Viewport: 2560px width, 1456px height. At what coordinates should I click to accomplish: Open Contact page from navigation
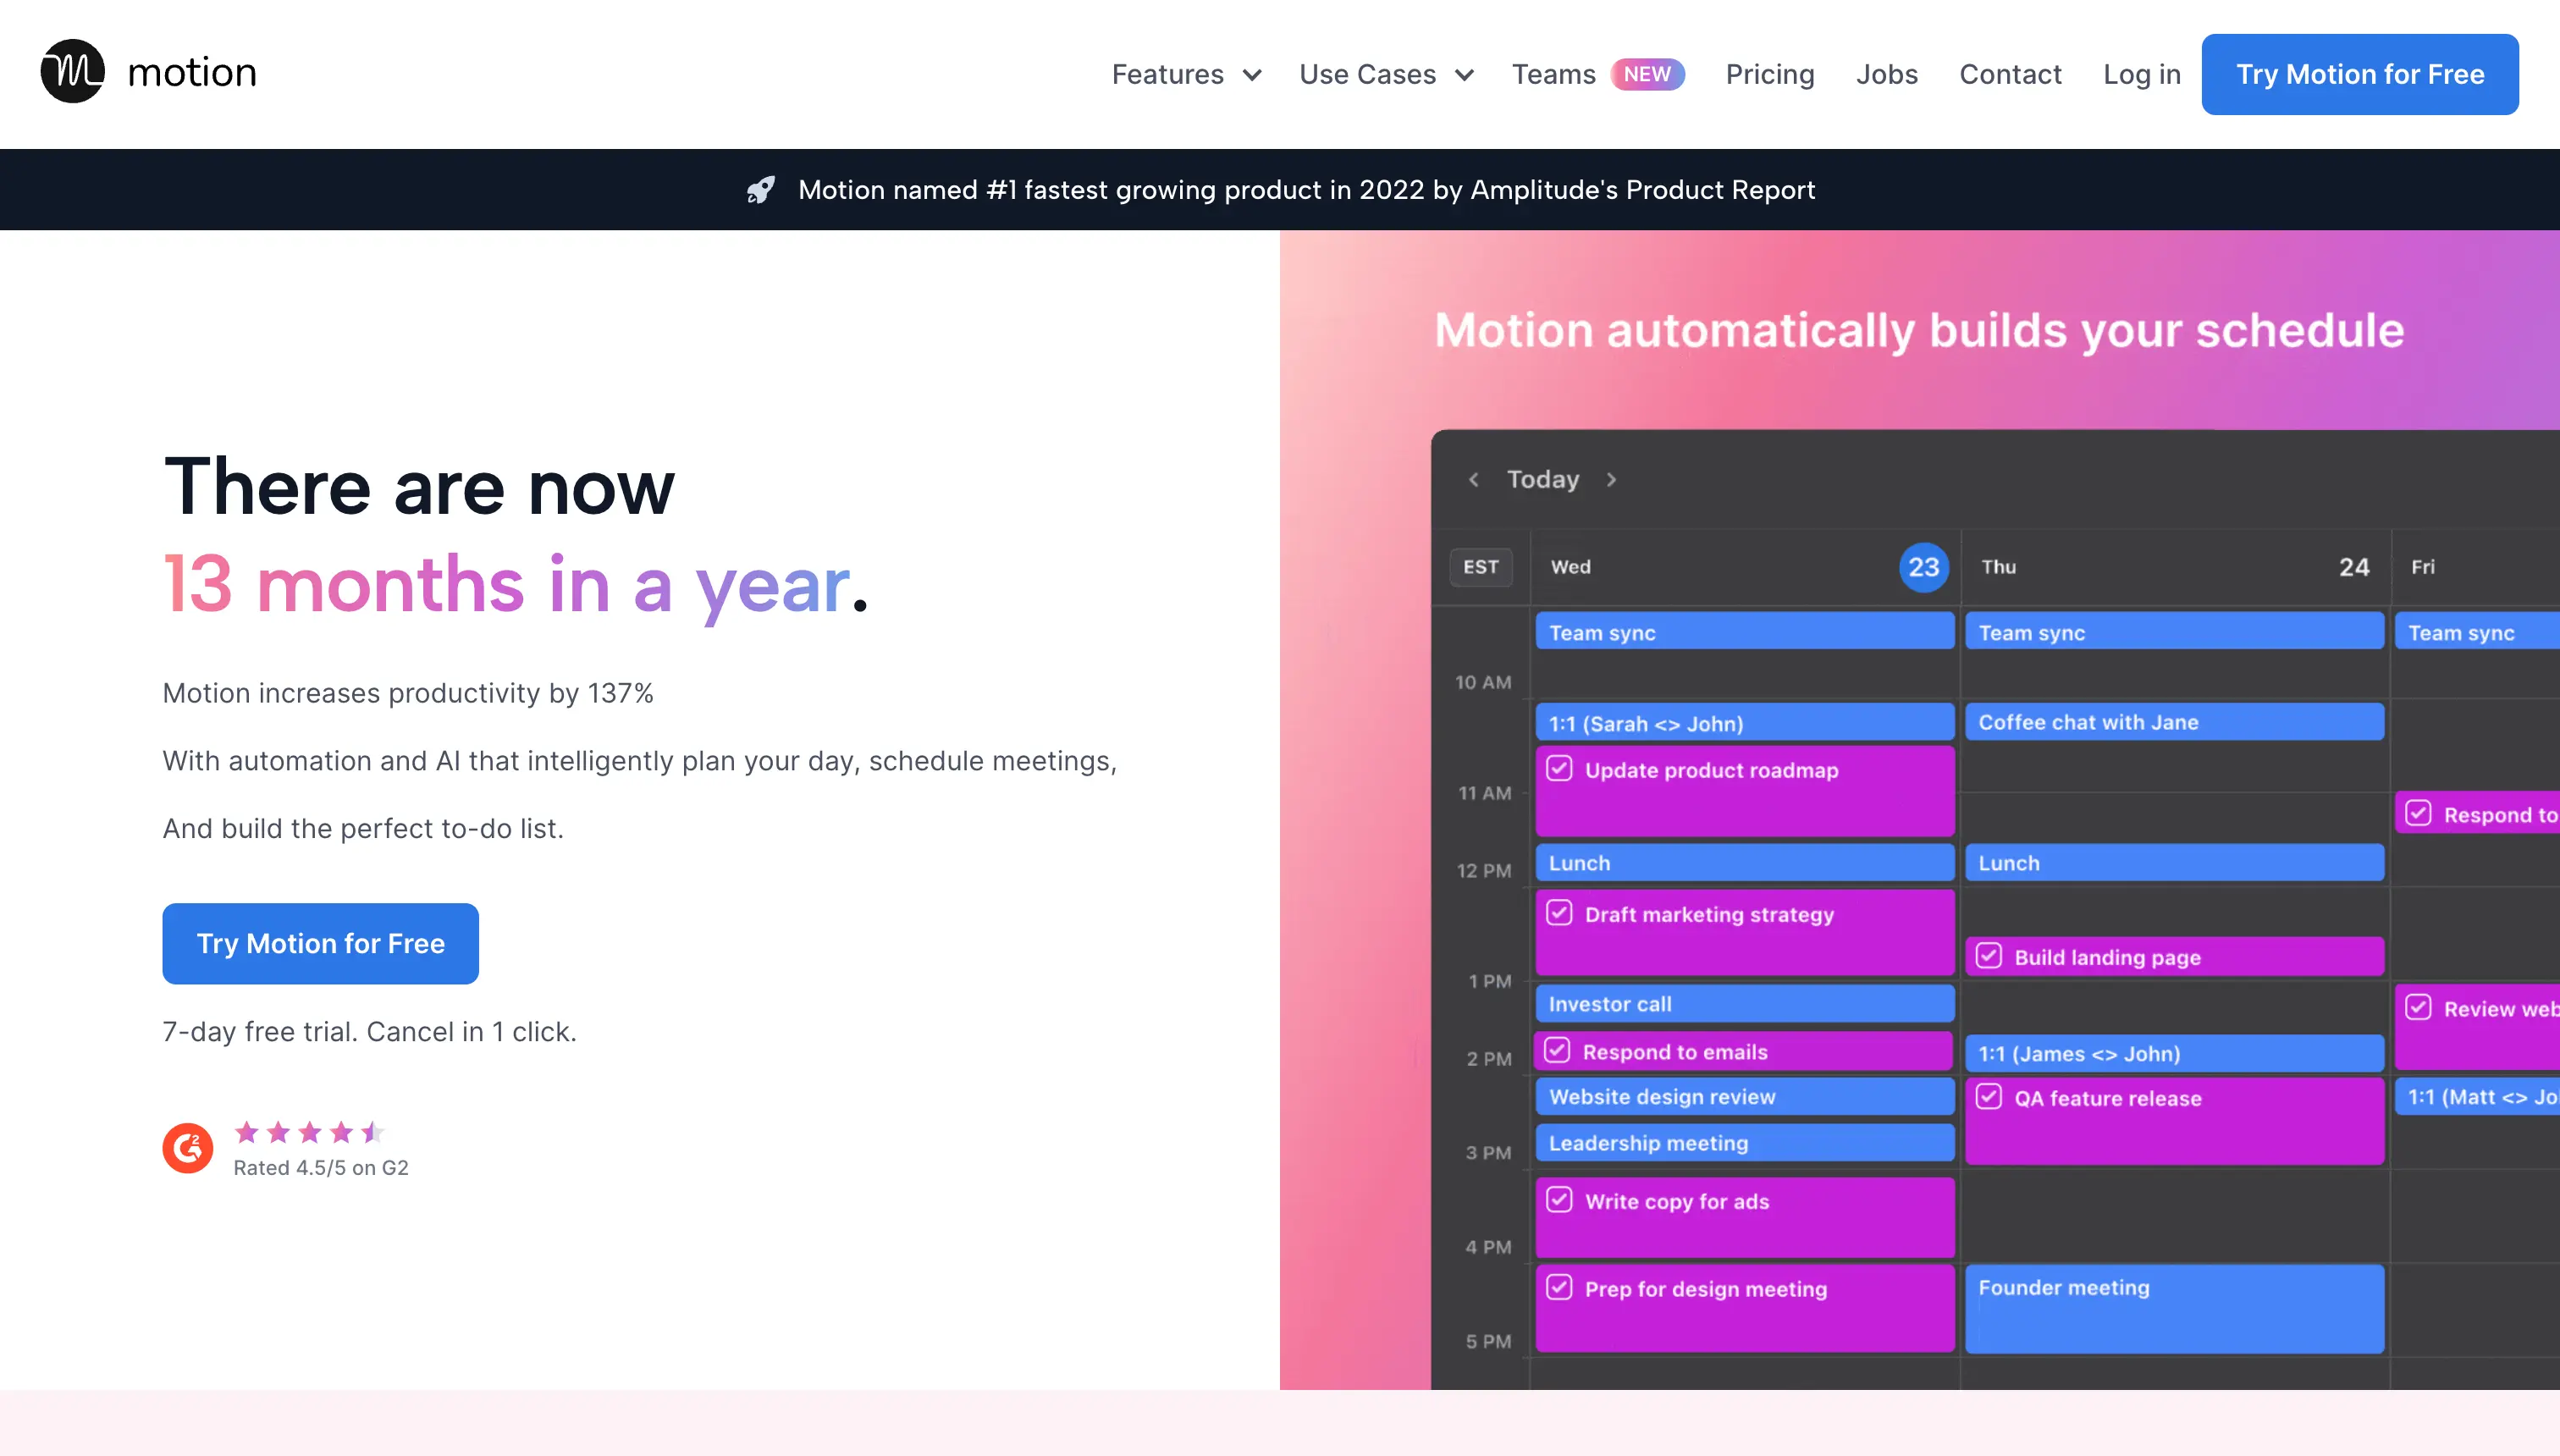[x=2010, y=72]
